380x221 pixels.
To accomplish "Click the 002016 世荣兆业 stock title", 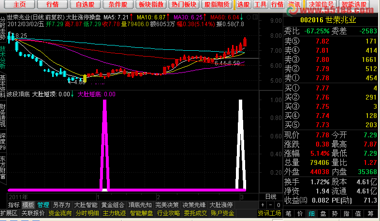I will click(328, 20).
